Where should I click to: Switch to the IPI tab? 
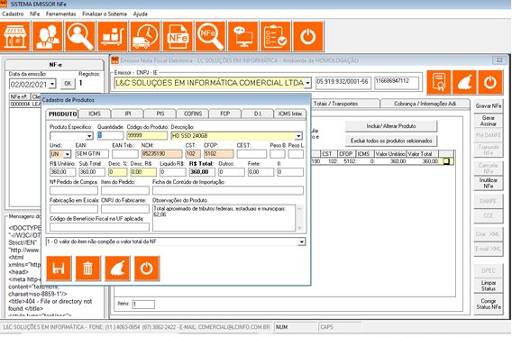128,114
